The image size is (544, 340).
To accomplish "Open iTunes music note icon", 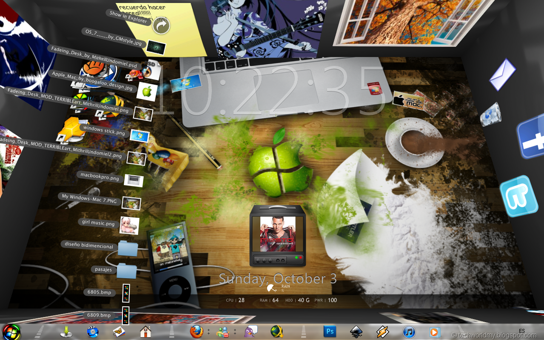I will [x=409, y=331].
